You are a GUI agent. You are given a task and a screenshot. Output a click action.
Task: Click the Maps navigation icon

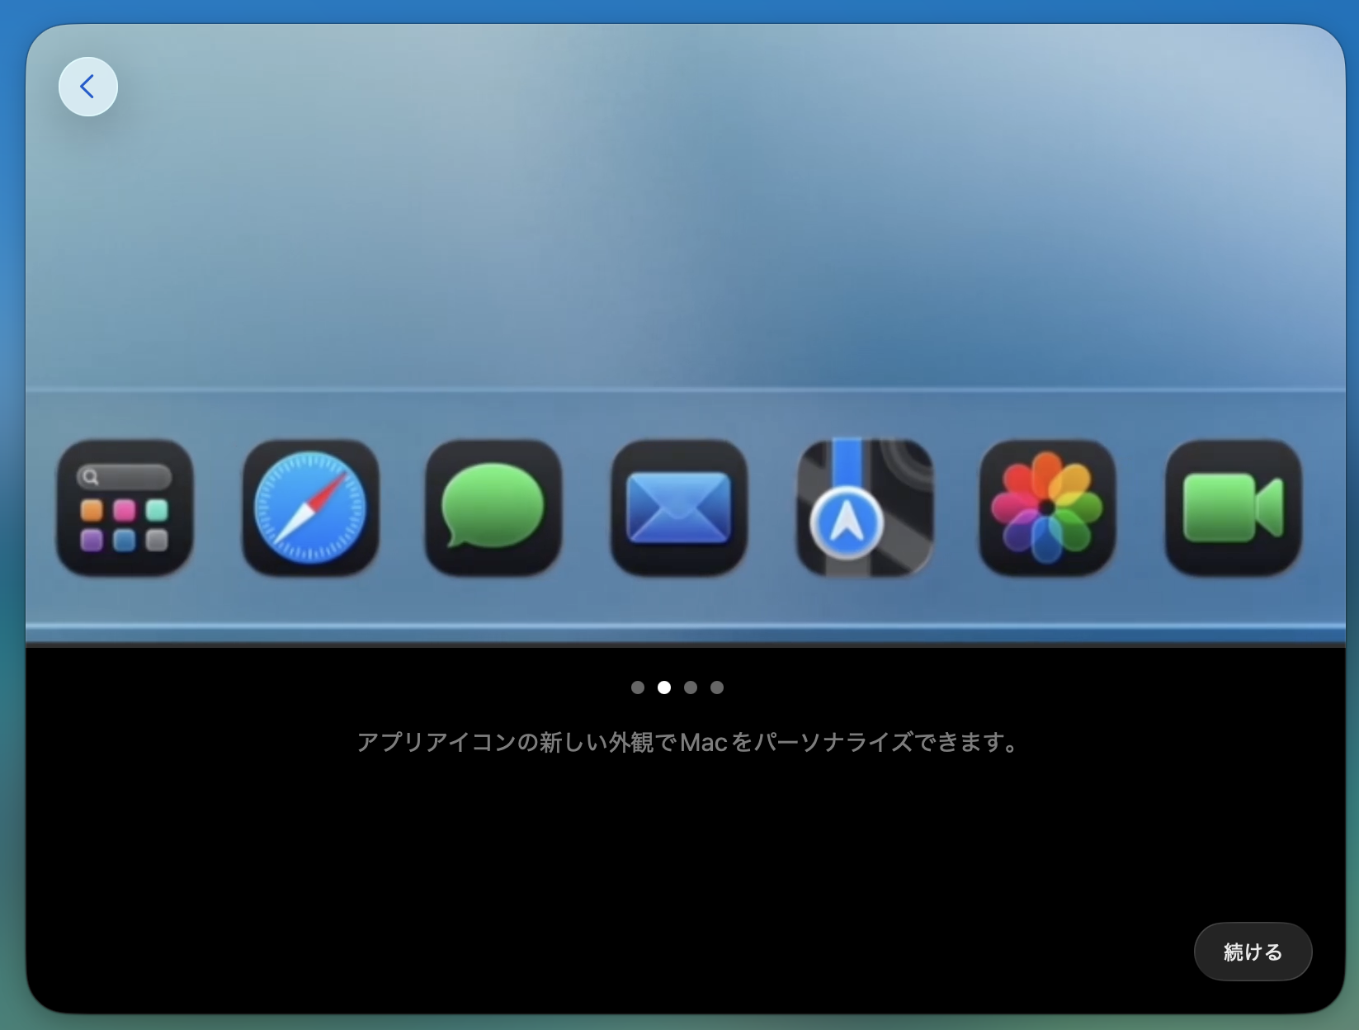[864, 508]
